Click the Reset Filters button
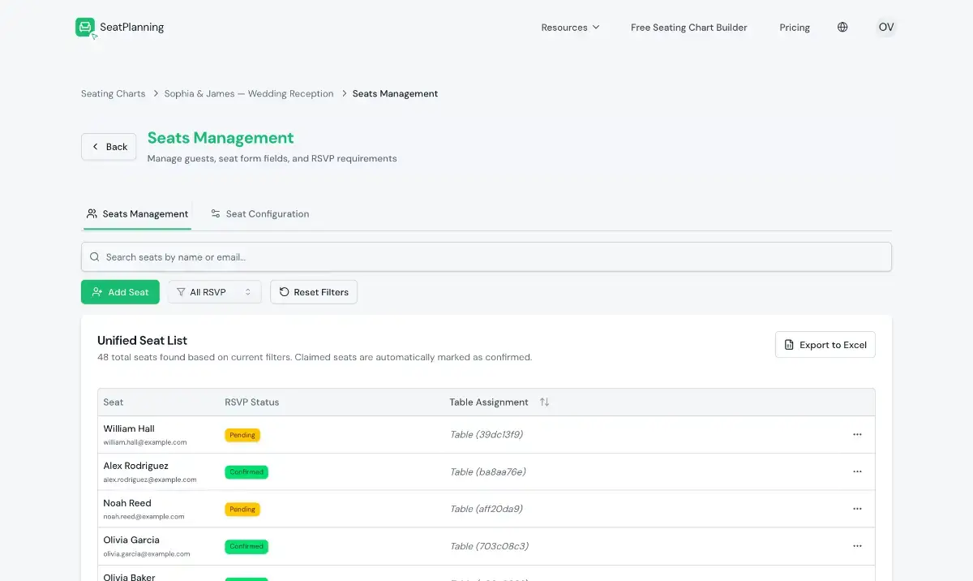Image resolution: width=973 pixels, height=581 pixels. point(314,292)
